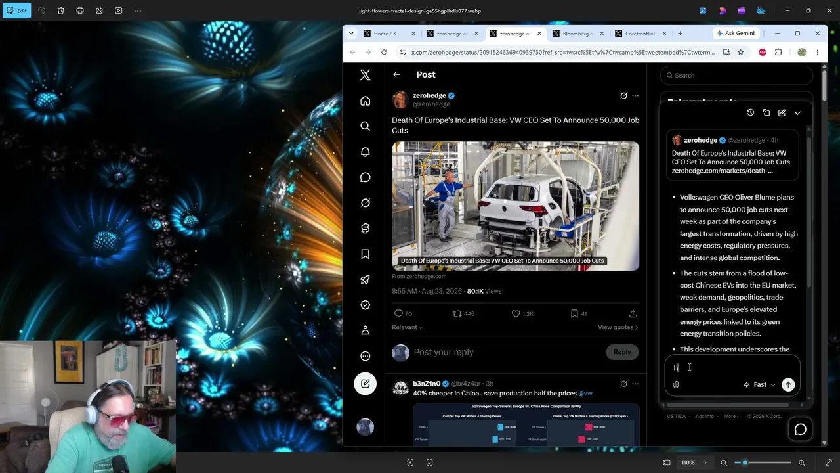Click the Photos zoom slider
The image size is (840, 473).
point(763,462)
